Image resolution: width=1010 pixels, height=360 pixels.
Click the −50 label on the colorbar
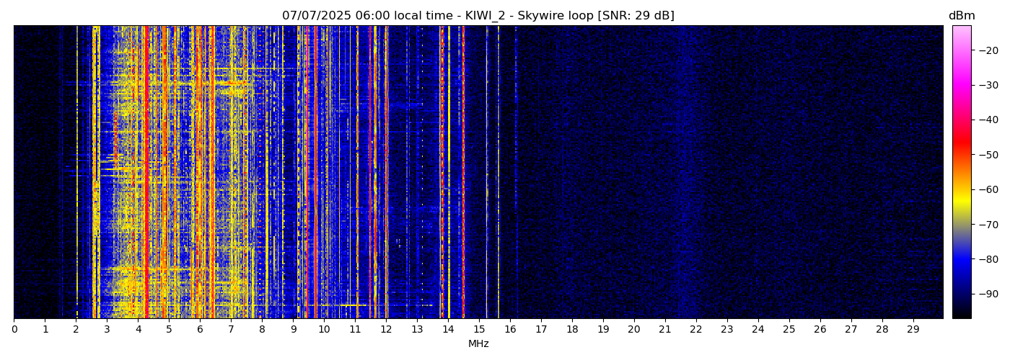[988, 155]
